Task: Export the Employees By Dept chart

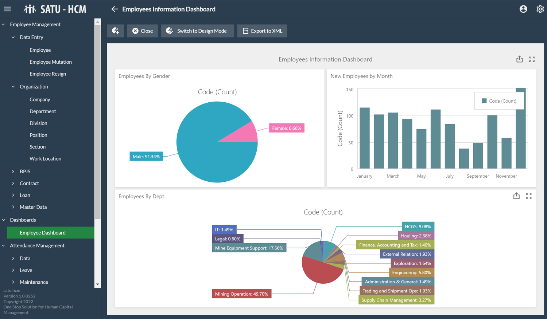Action: [x=516, y=196]
